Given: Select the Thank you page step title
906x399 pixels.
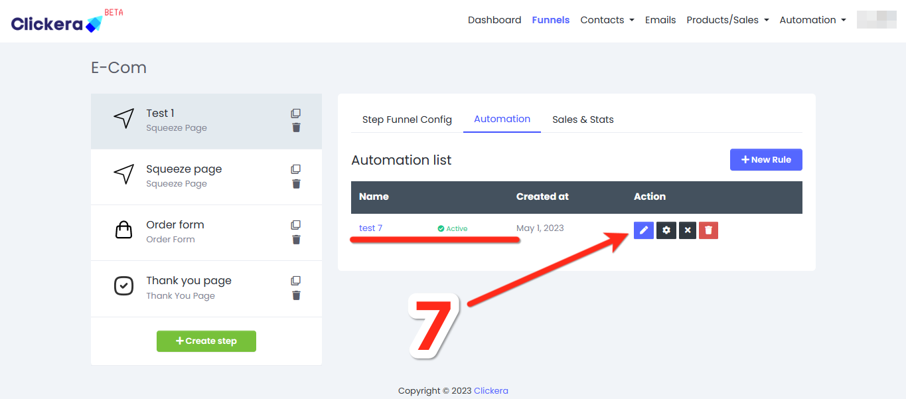Looking at the screenshot, I should tap(189, 281).
